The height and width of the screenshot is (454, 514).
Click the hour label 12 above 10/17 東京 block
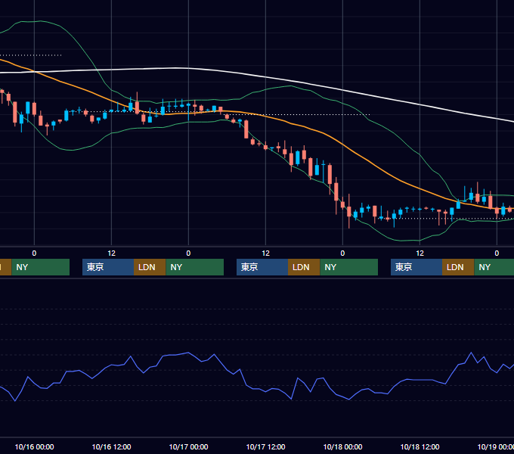pos(265,253)
